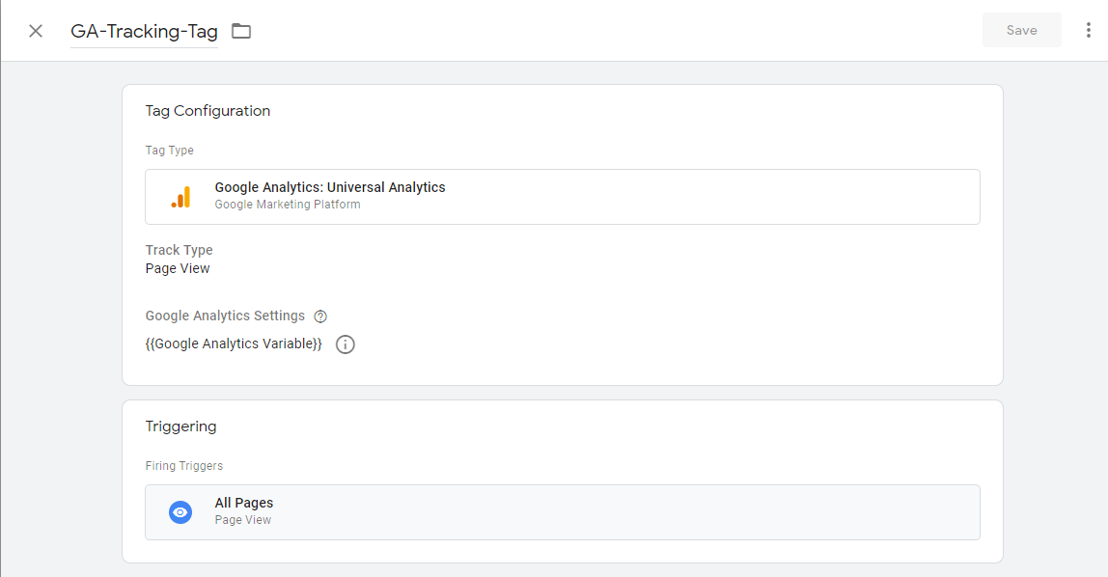
Task: Click help icon next to Google Analytics Settings
Action: 320,316
